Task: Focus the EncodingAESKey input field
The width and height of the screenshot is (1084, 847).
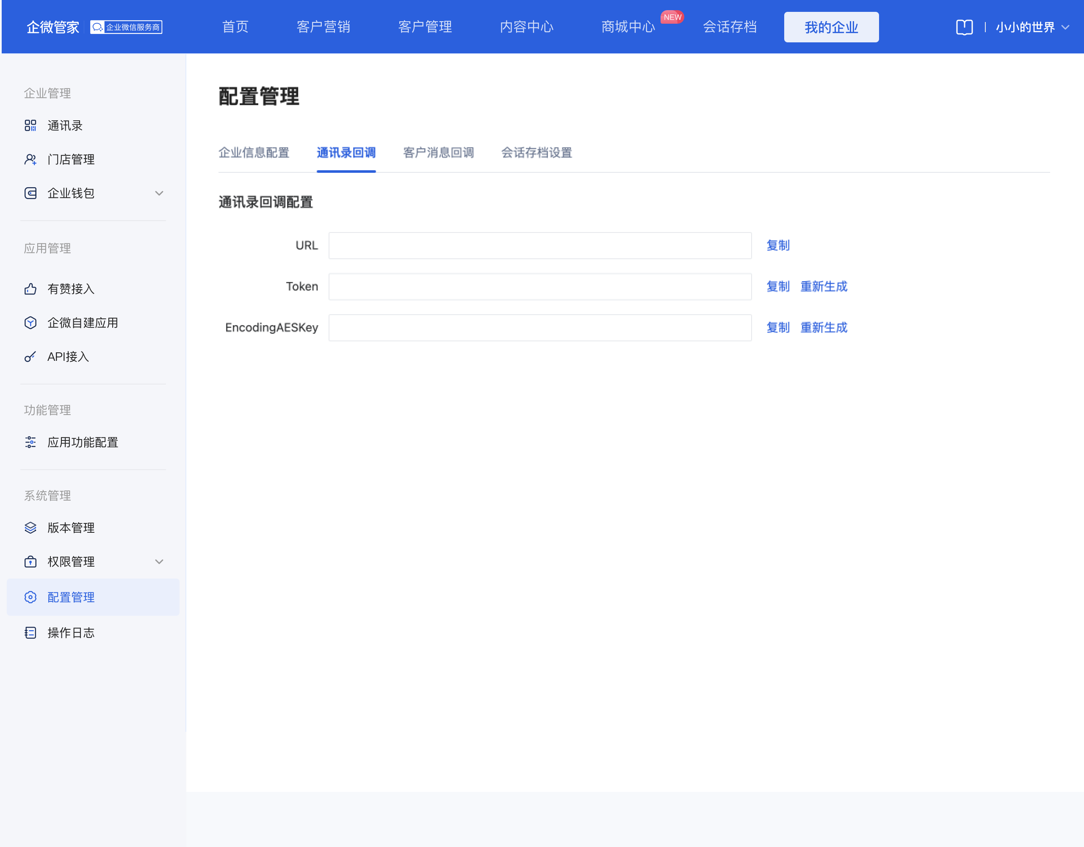Action: (x=540, y=328)
